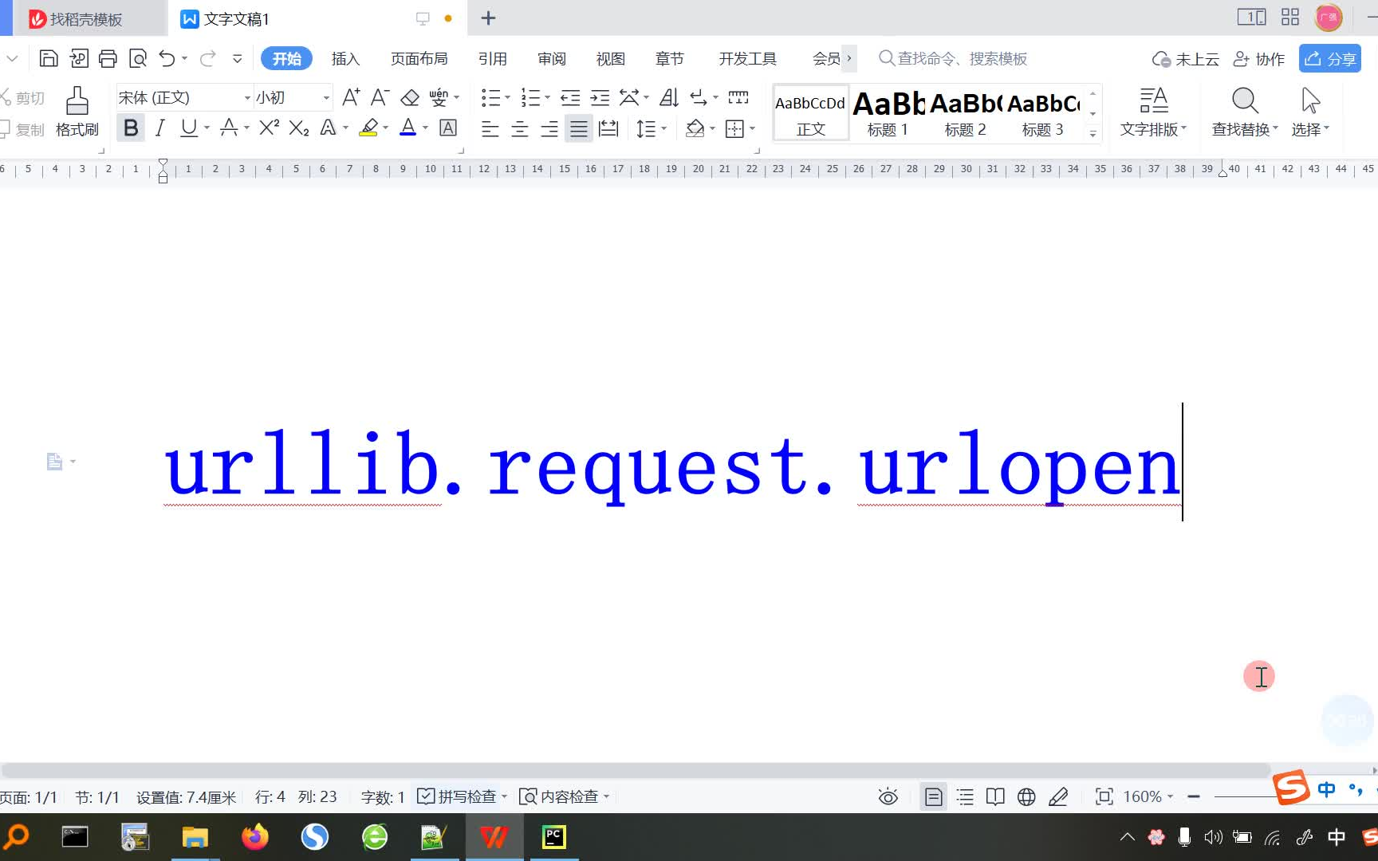
Task: Decrease font size with the A- icon
Action: [x=380, y=97]
